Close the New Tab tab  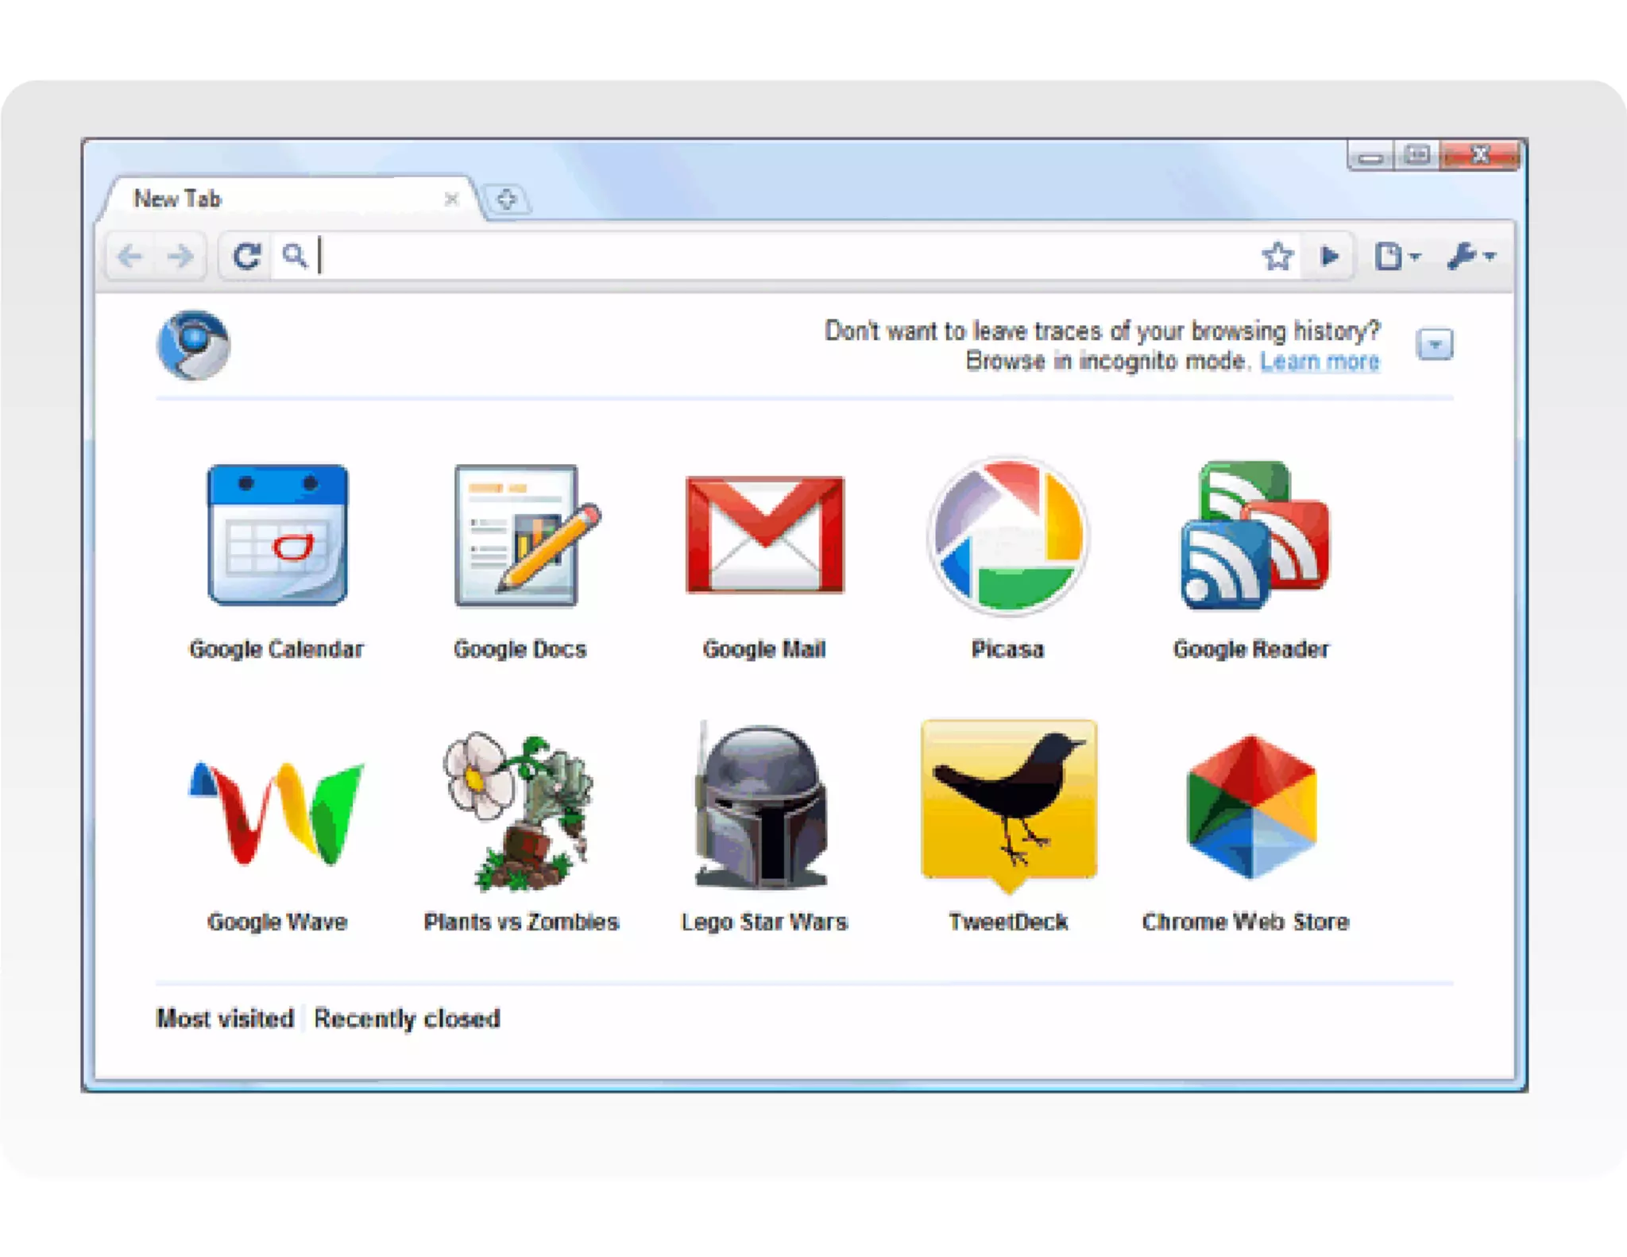(451, 199)
